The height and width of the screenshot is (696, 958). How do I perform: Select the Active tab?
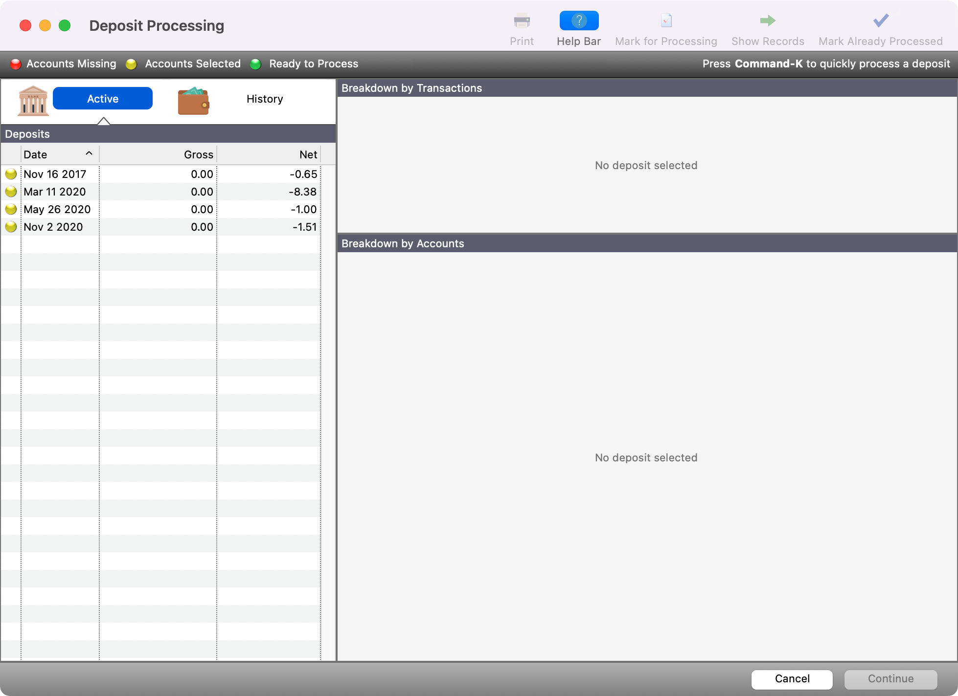click(103, 98)
